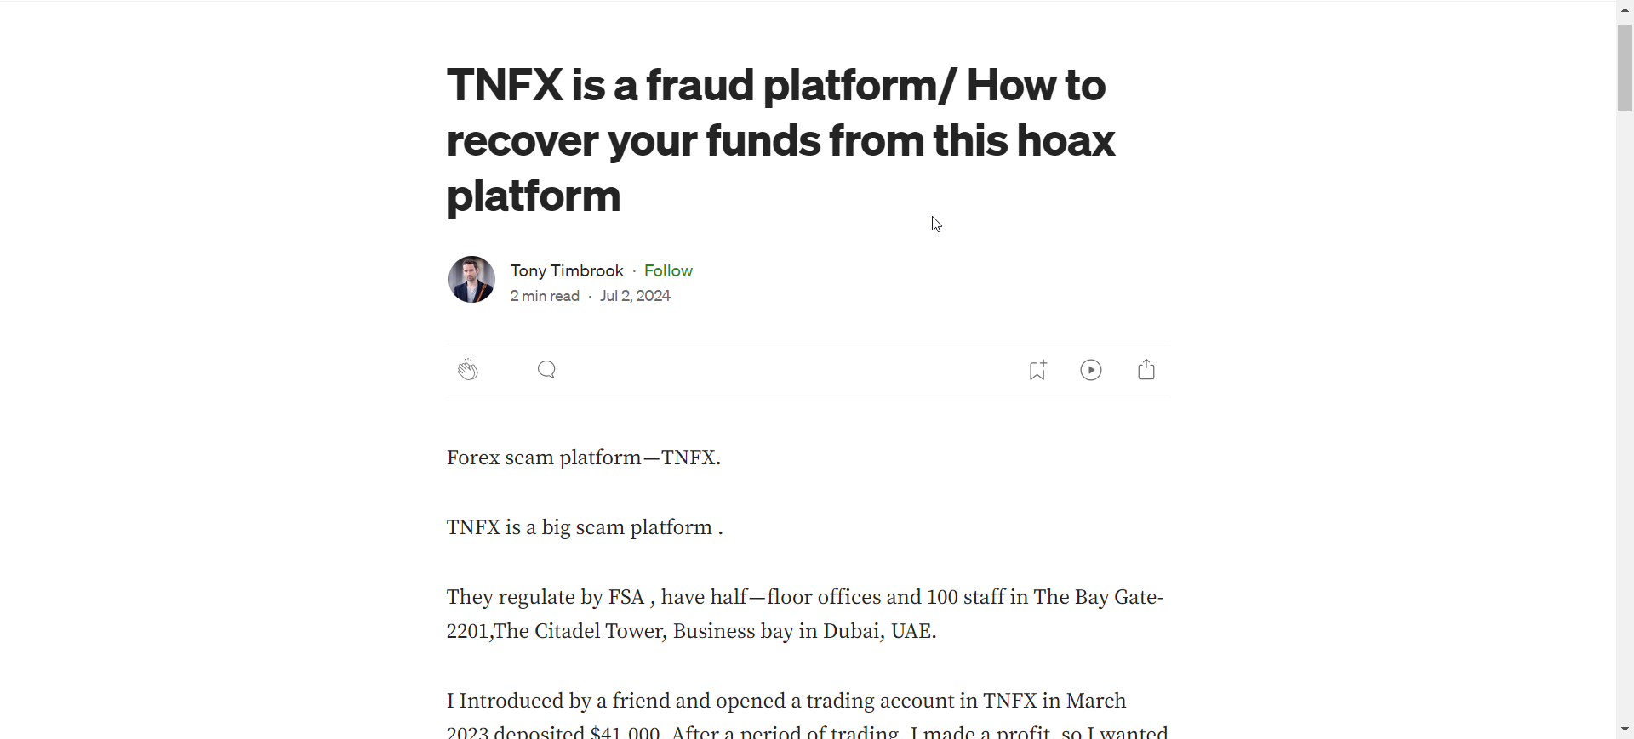Visit the Tony Timbrook author link
The width and height of the screenshot is (1634, 739).
pos(567,270)
